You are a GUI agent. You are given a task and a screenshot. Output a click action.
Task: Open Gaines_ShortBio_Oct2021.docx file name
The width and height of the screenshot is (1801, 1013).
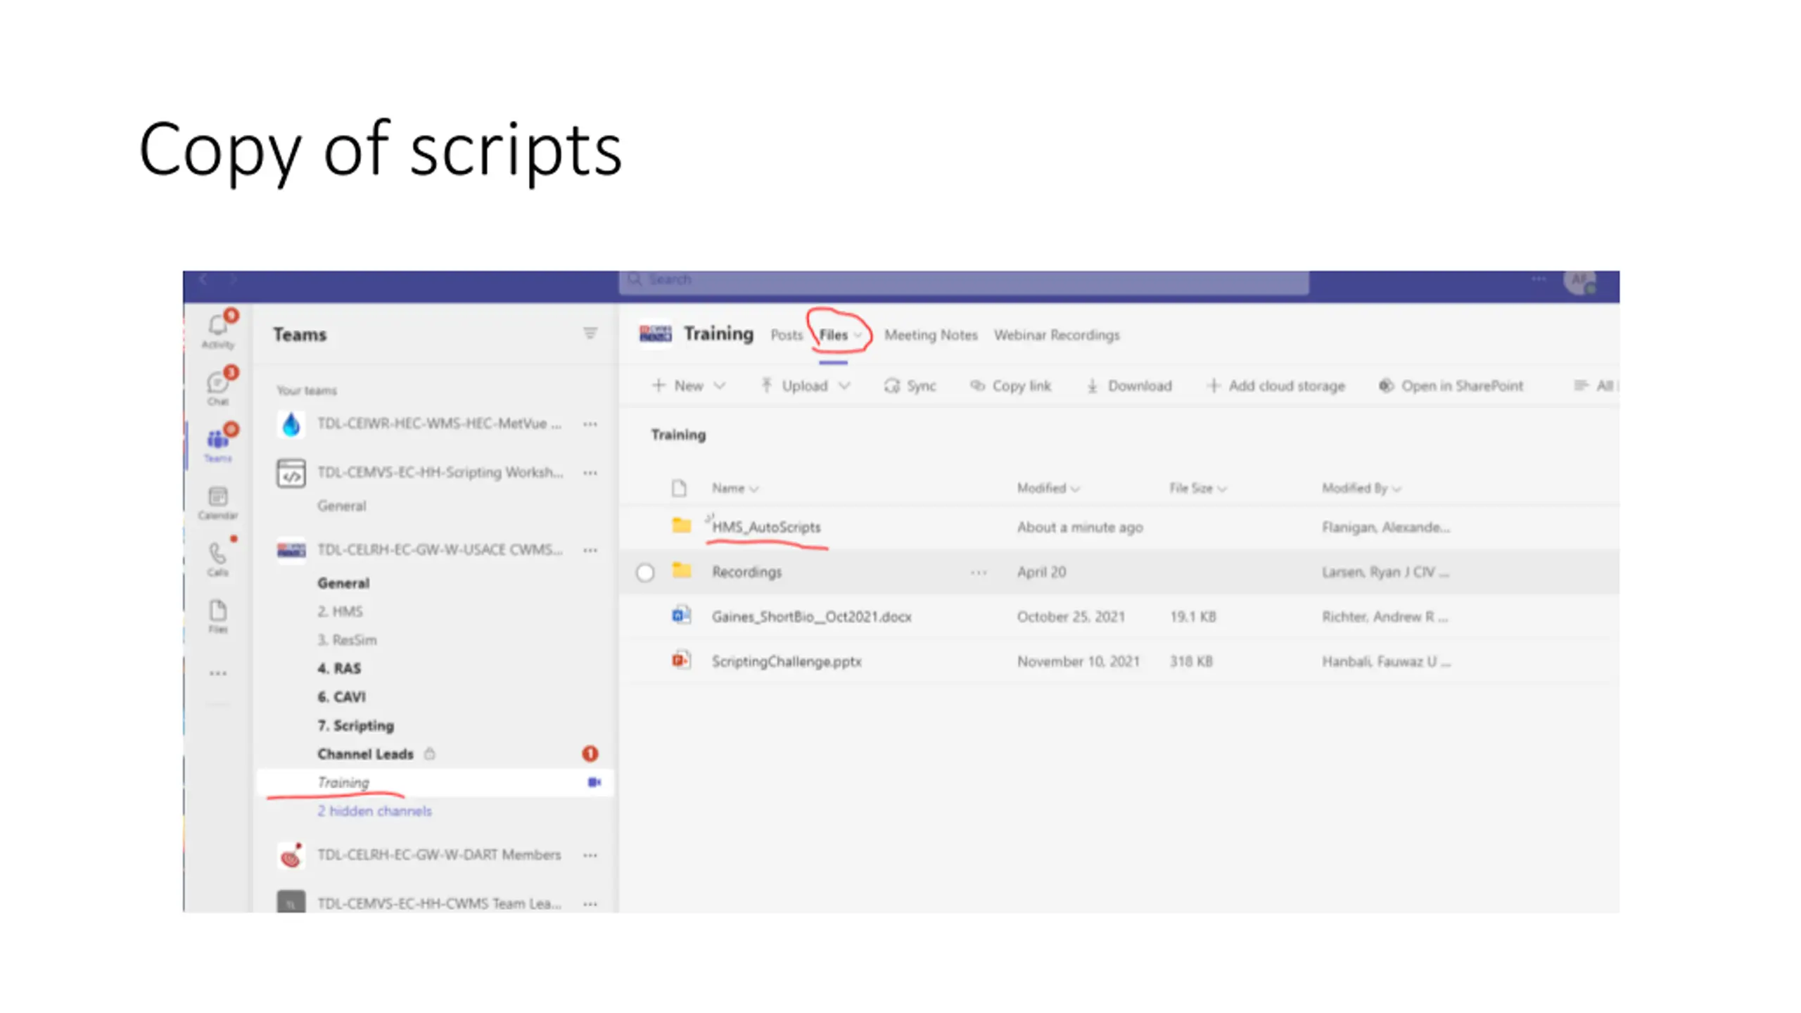click(811, 617)
